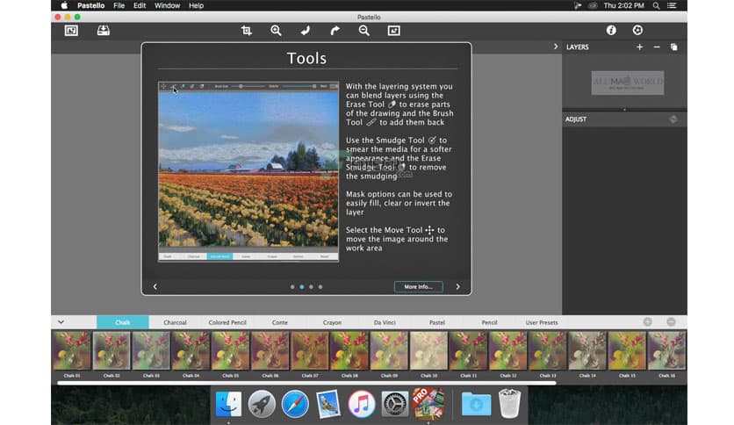Go to the next tutorial slide
The width and height of the screenshot is (734, 425).
click(457, 286)
